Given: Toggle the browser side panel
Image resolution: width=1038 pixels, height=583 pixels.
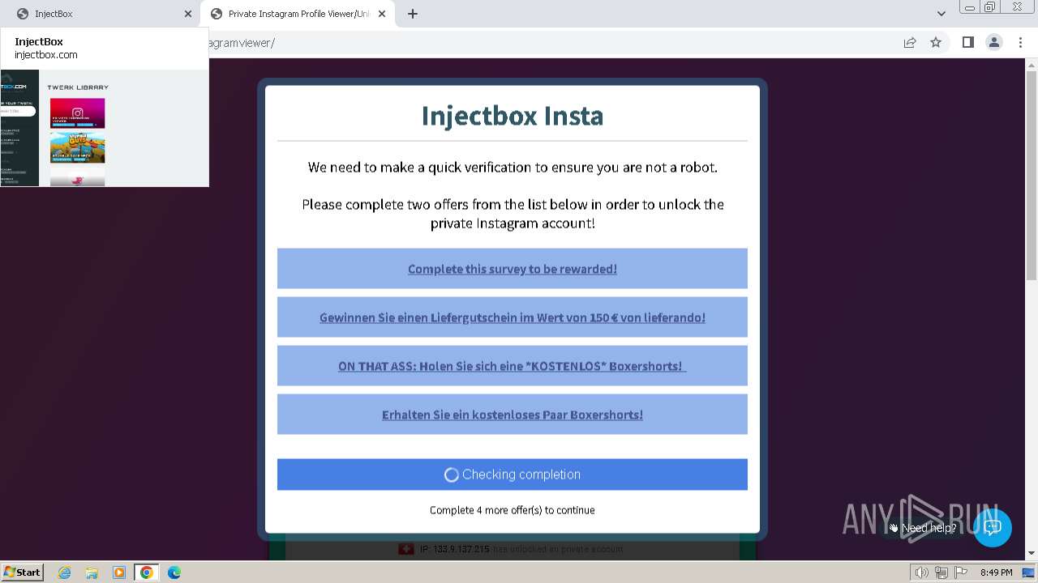Looking at the screenshot, I should coord(967,42).
